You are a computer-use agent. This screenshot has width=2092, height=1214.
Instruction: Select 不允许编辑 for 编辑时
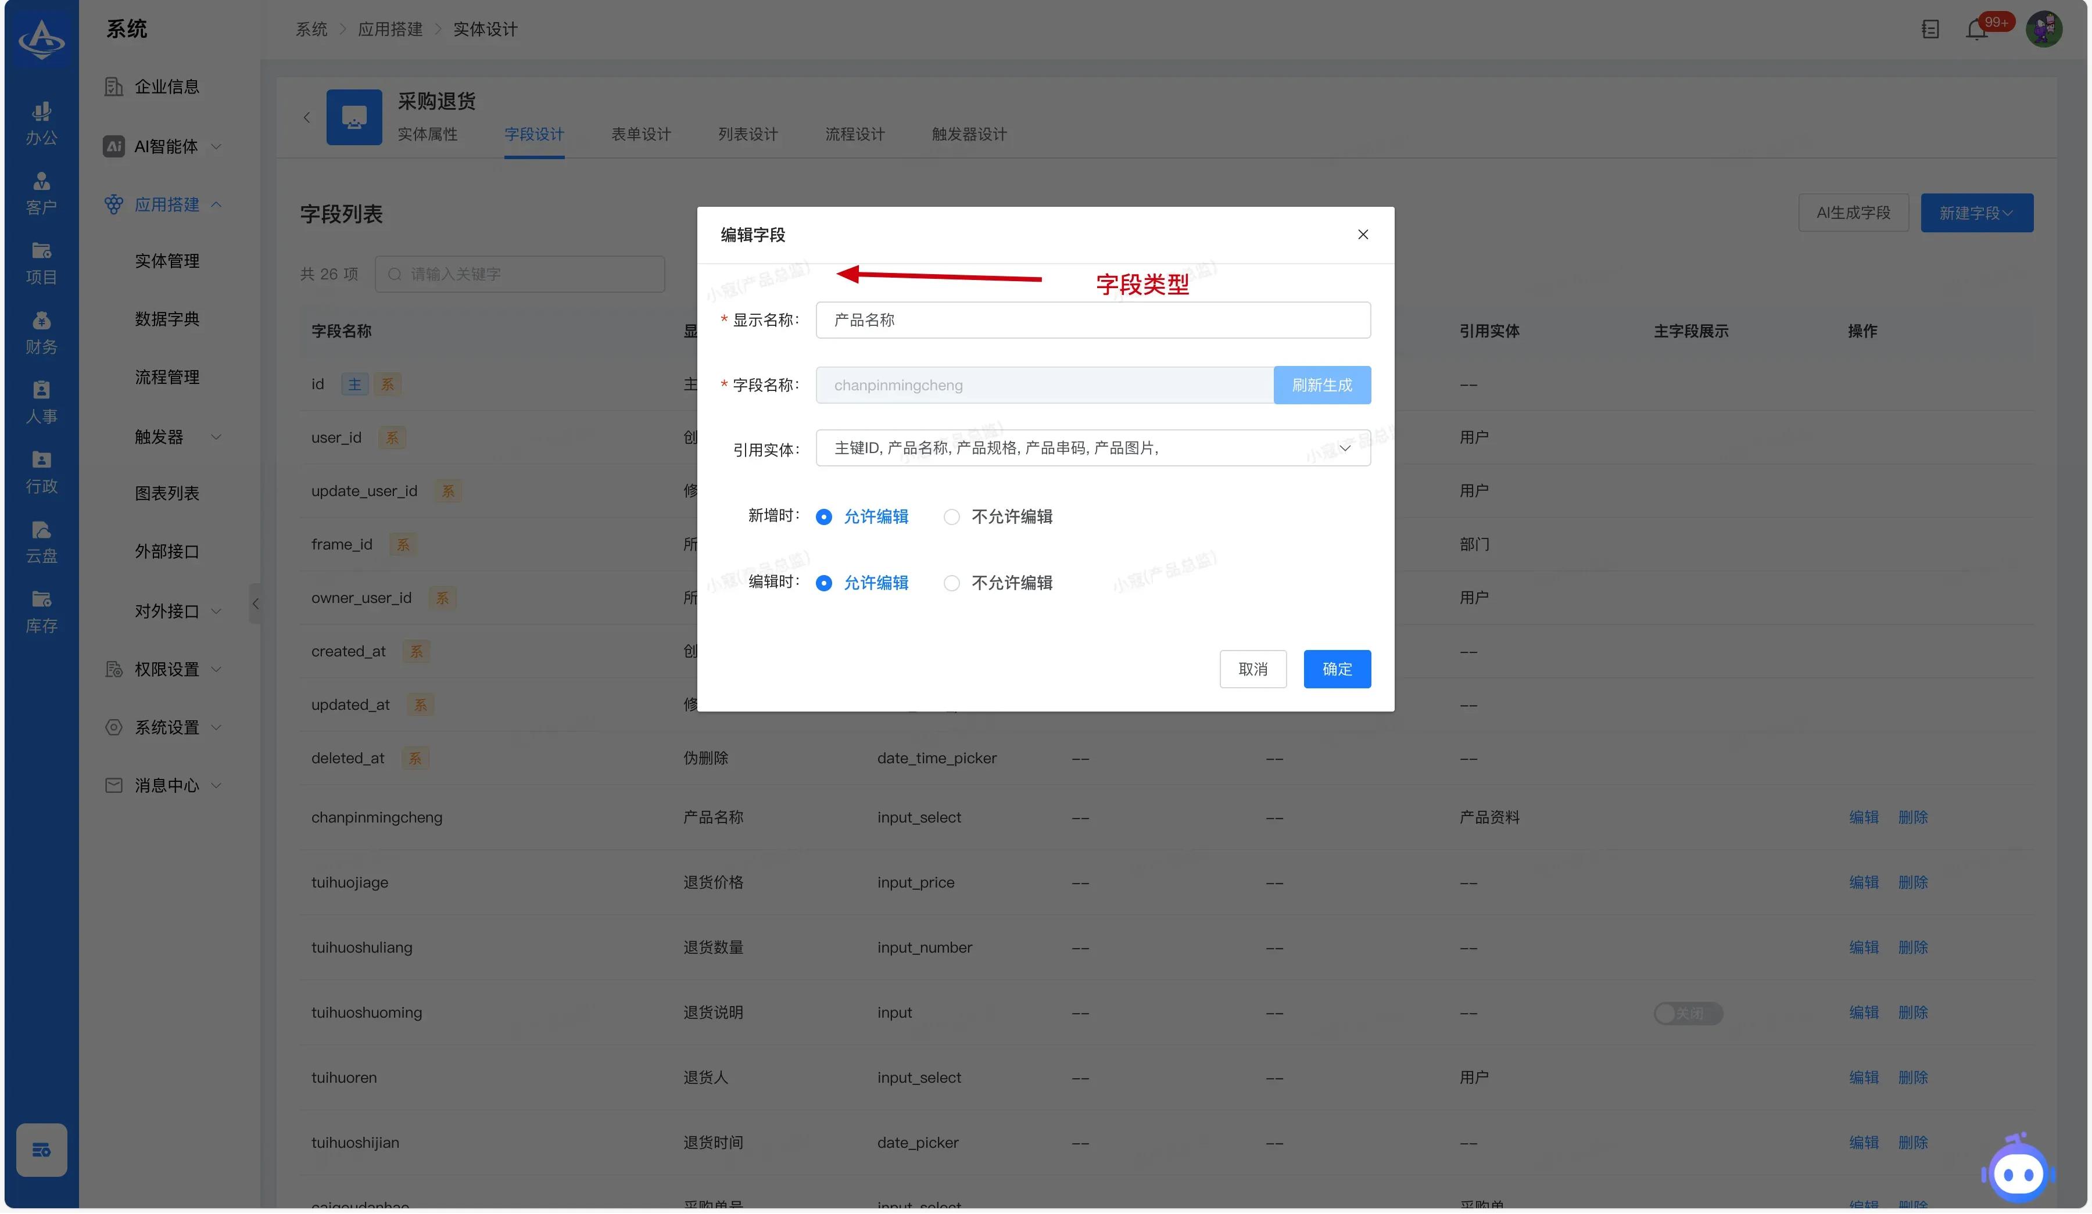tap(951, 583)
